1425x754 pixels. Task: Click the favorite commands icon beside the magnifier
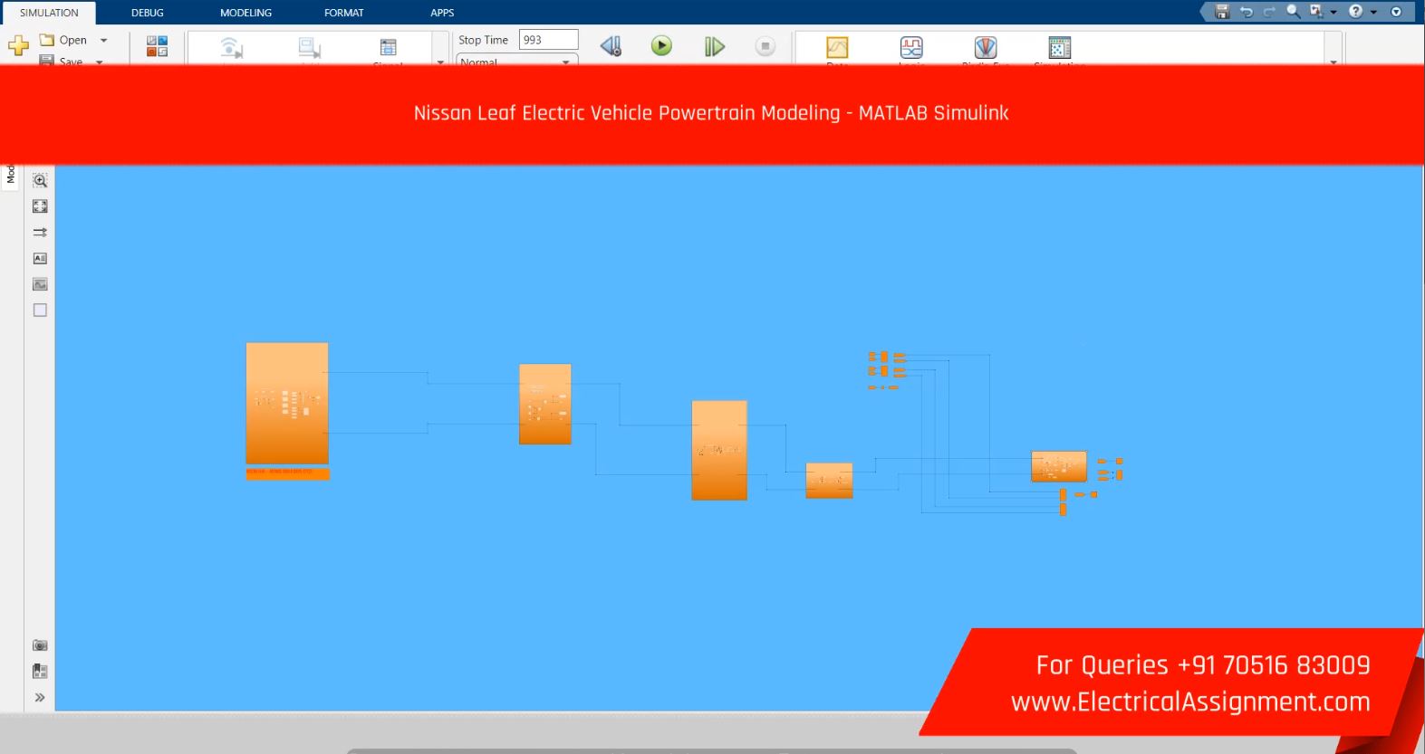(1316, 12)
